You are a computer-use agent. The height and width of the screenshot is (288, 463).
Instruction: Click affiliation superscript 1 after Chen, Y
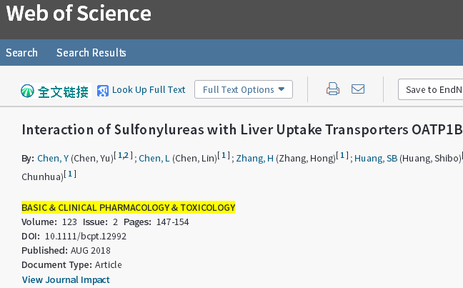coord(121,155)
